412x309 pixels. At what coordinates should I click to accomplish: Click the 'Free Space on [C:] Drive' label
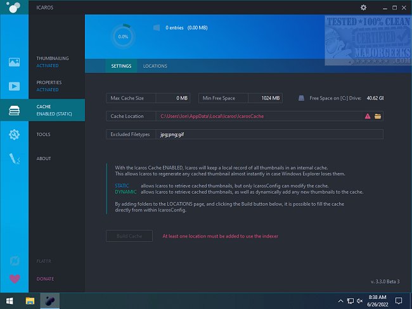[x=335, y=98]
